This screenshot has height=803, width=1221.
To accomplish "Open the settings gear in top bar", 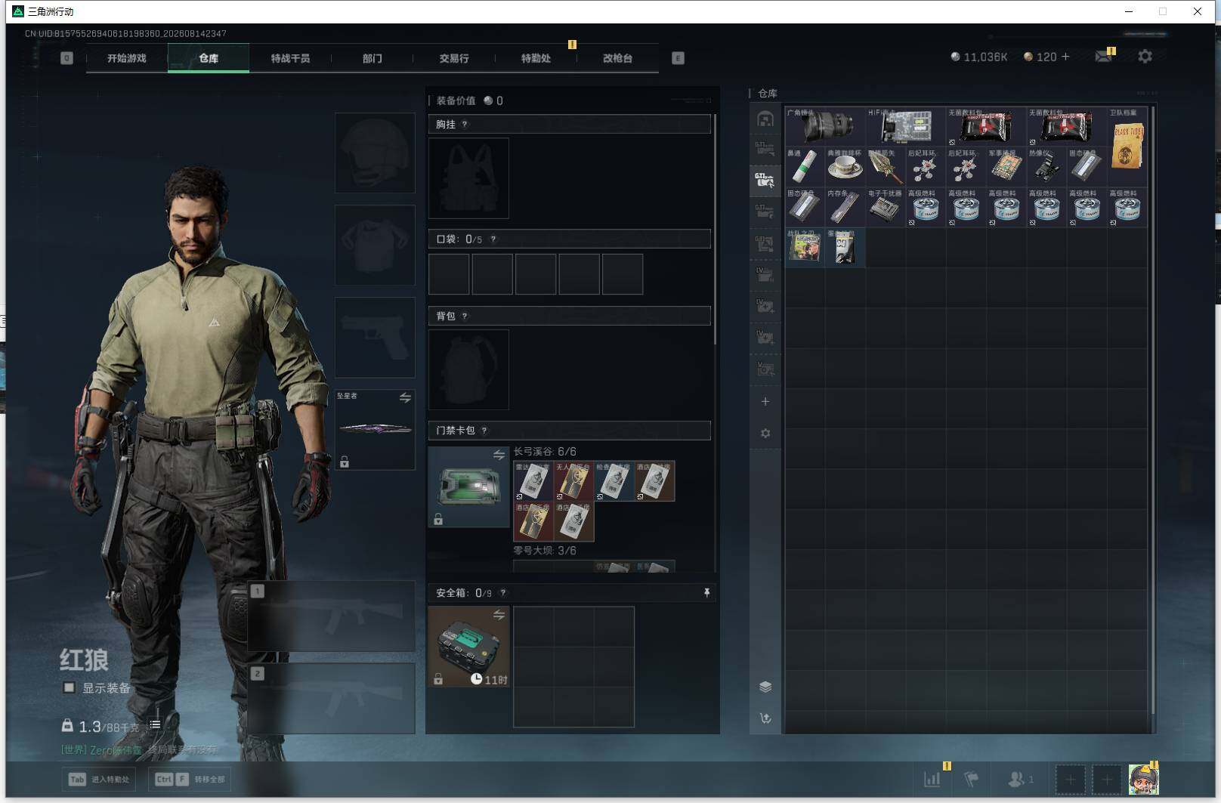I will tap(1145, 57).
